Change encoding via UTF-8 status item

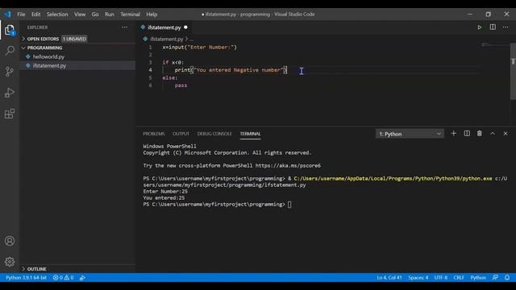tap(441, 277)
